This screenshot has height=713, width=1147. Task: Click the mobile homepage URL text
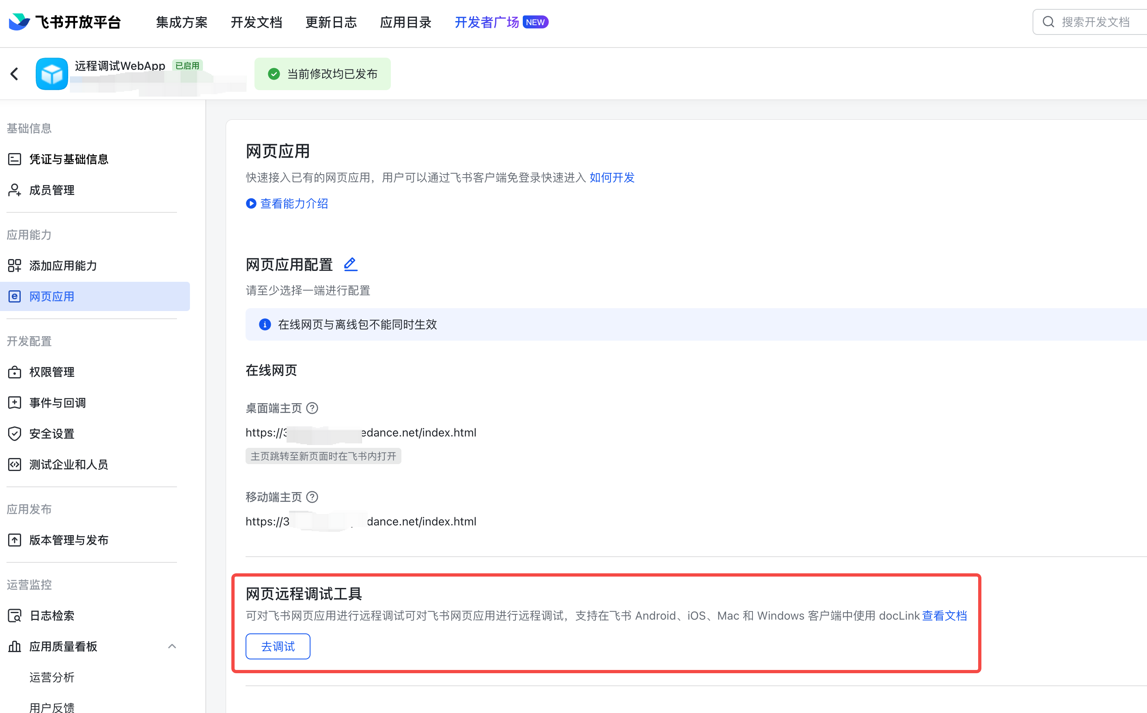(361, 521)
